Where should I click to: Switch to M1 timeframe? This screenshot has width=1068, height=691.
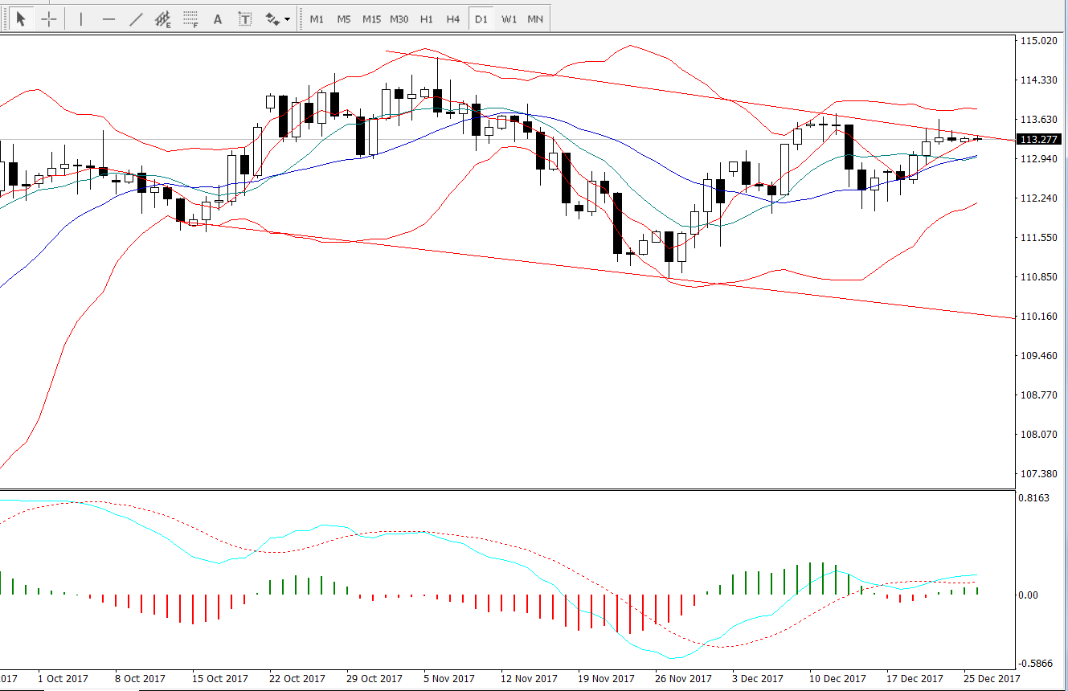(x=317, y=18)
